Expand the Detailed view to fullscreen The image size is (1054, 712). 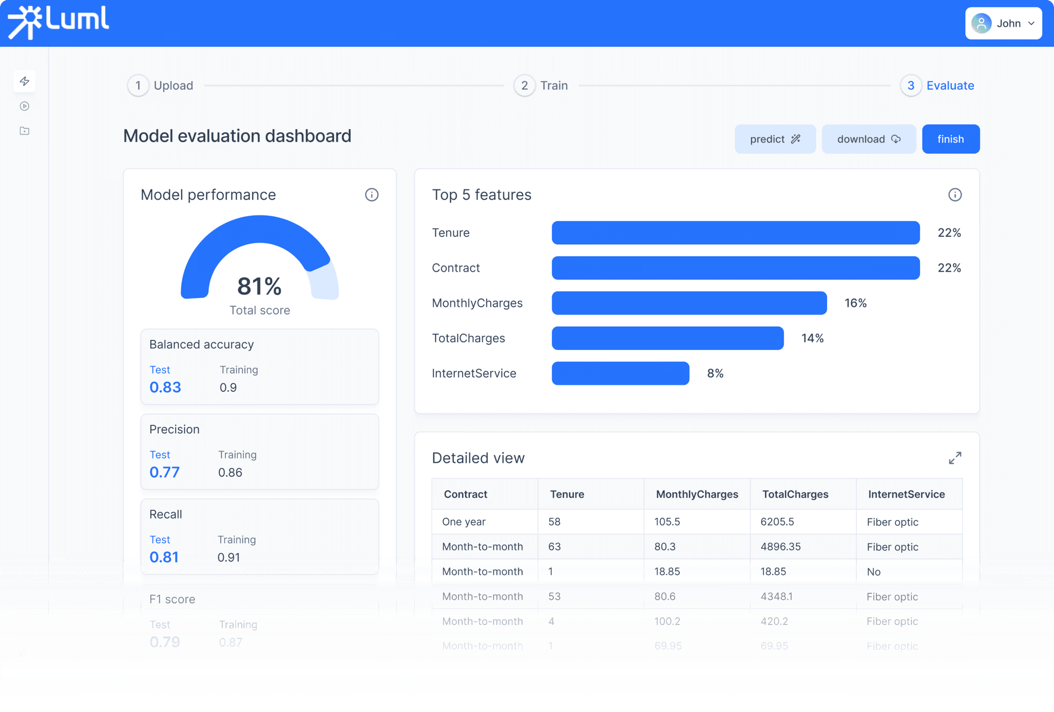(x=956, y=458)
